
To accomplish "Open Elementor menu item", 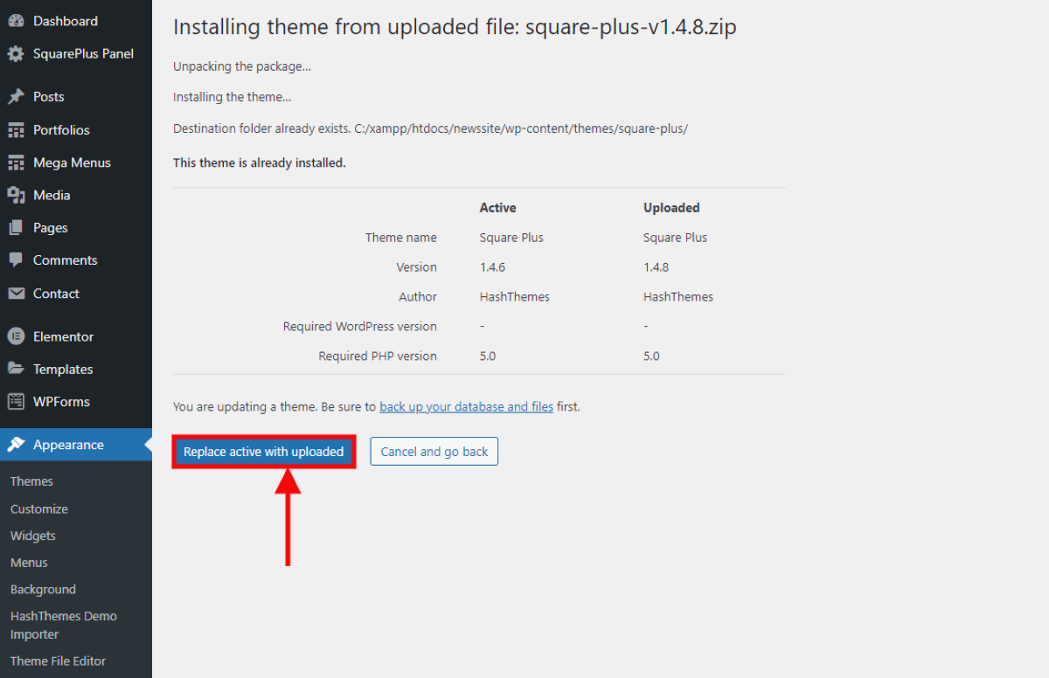I will coord(76,336).
